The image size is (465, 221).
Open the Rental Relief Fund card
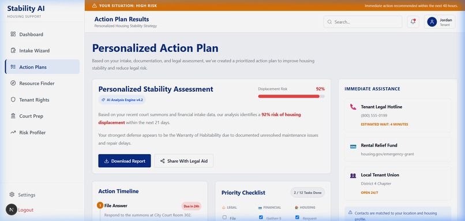(397, 149)
